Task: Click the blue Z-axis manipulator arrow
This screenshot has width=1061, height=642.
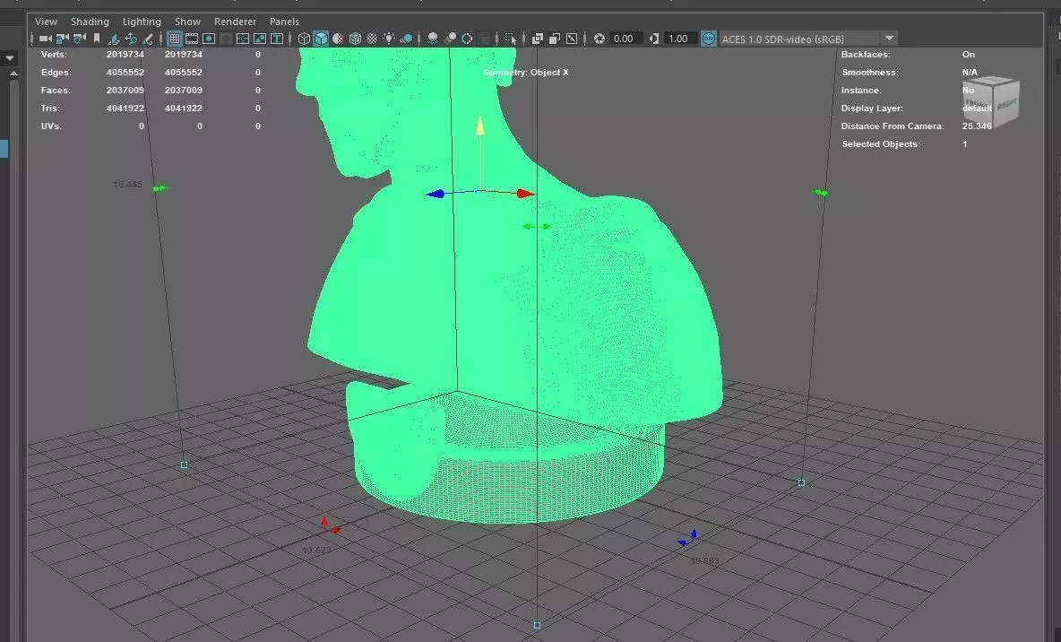Action: (436, 194)
